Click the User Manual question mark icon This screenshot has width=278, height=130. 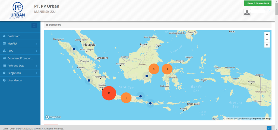[x=4, y=80]
